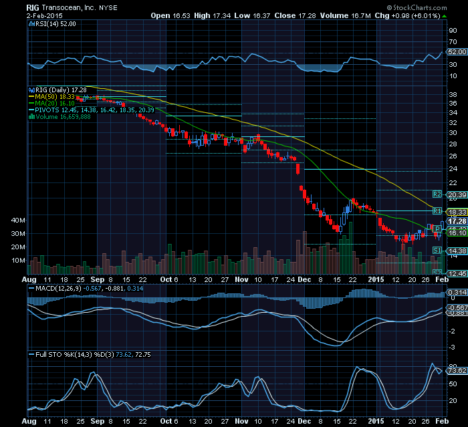Click the 18.33 yellow price tag

(x=457, y=212)
